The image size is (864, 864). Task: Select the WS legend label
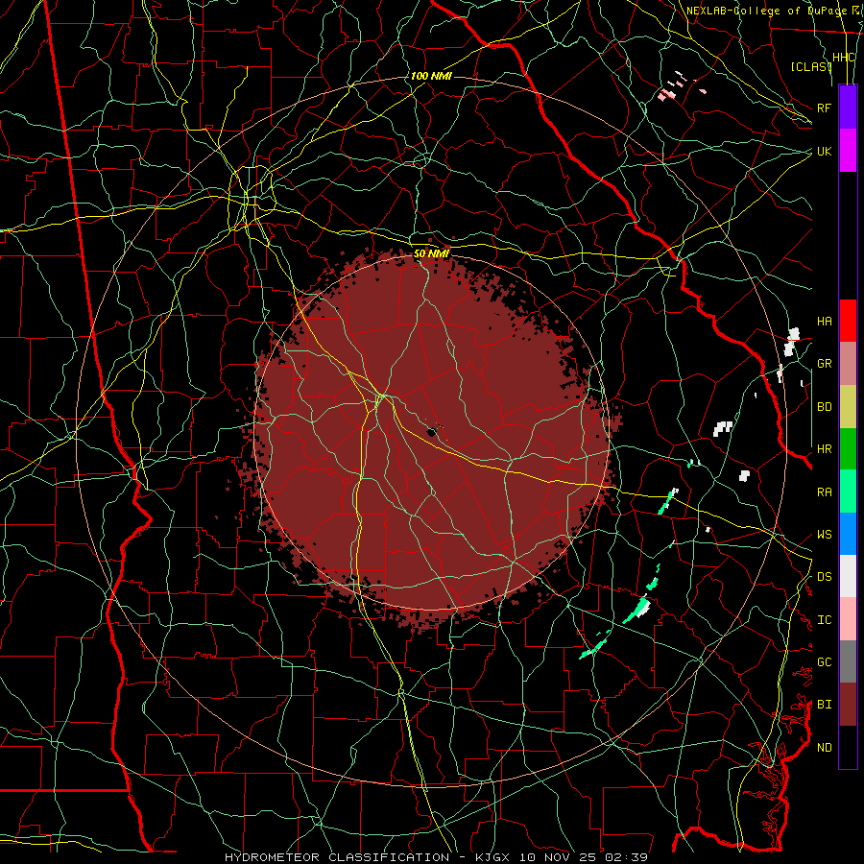tap(825, 535)
